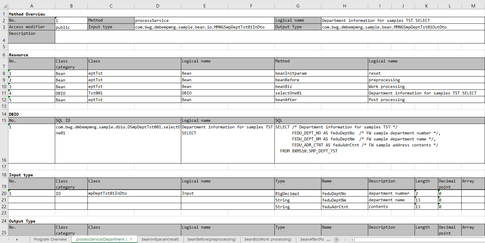The width and height of the screenshot is (485, 243).
Task: Switch to beanInitparam(reset) sheet tab
Action: (160, 239)
